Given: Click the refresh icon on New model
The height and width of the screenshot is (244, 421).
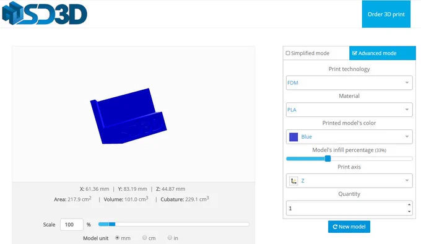Looking at the screenshot, I should tap(335, 227).
